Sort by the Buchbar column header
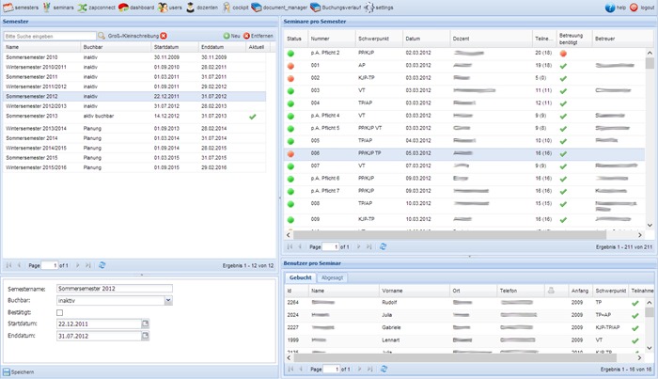Image resolution: width=658 pixels, height=379 pixels. [x=116, y=47]
